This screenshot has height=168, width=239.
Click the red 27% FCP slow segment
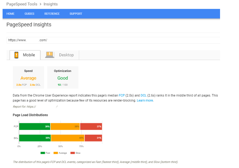point(91,126)
